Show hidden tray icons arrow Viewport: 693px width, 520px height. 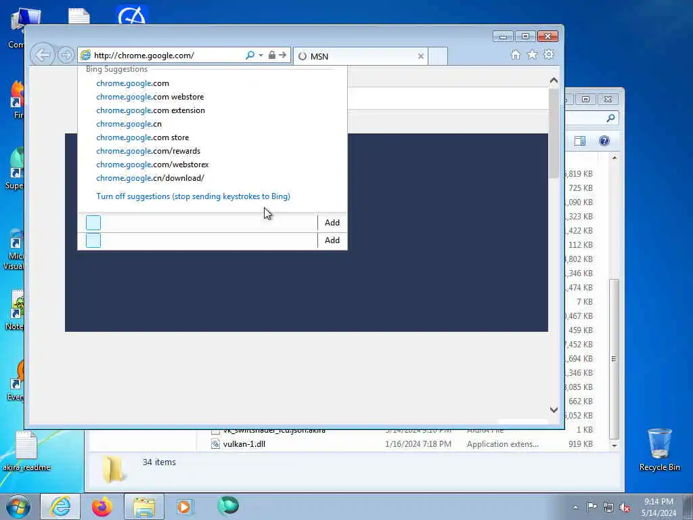pyautogui.click(x=575, y=508)
